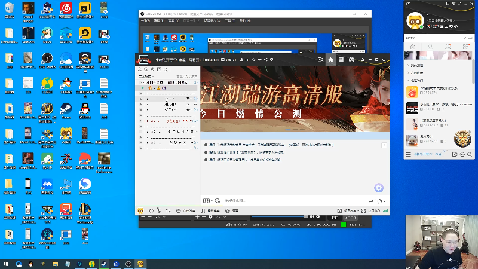Open the Home view in YY channel window
Viewport: 478px width, 269px height.
point(330,59)
